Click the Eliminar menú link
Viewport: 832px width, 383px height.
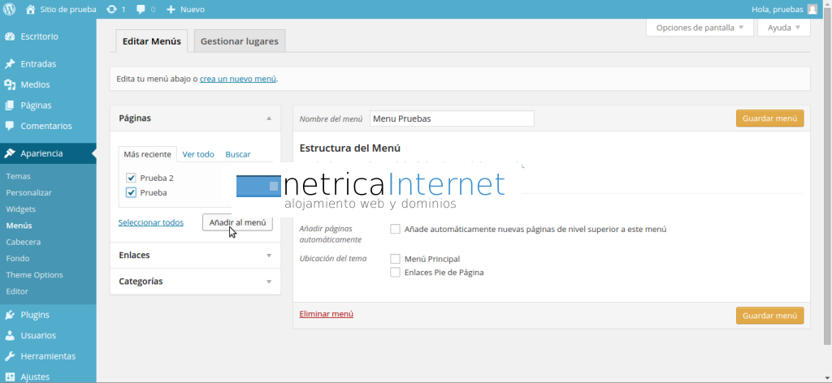click(x=326, y=314)
